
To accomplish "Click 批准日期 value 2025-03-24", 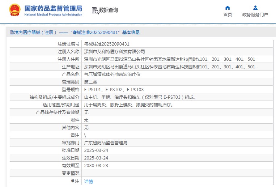I will coord(96,150).
